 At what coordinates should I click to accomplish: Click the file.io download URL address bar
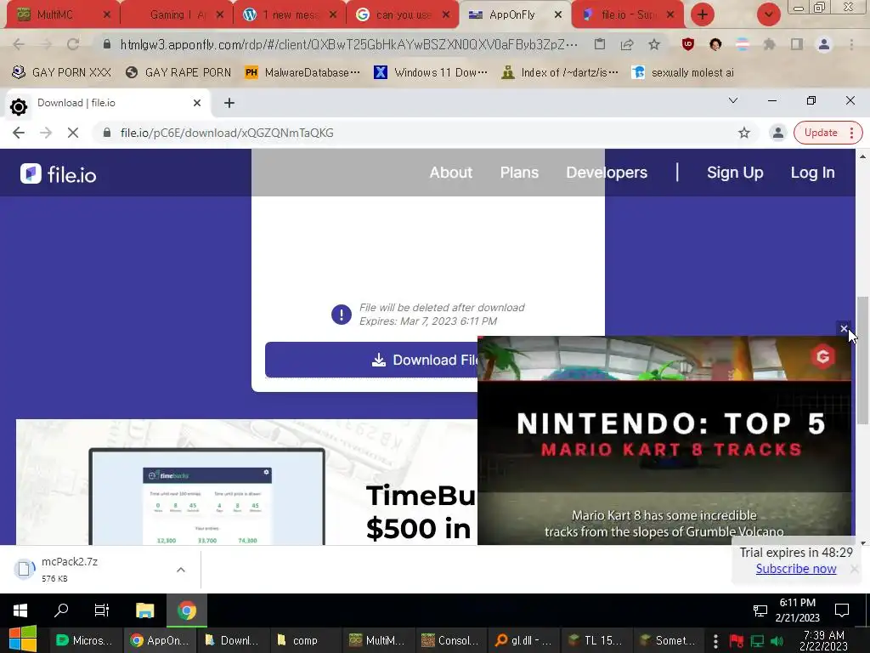click(226, 133)
